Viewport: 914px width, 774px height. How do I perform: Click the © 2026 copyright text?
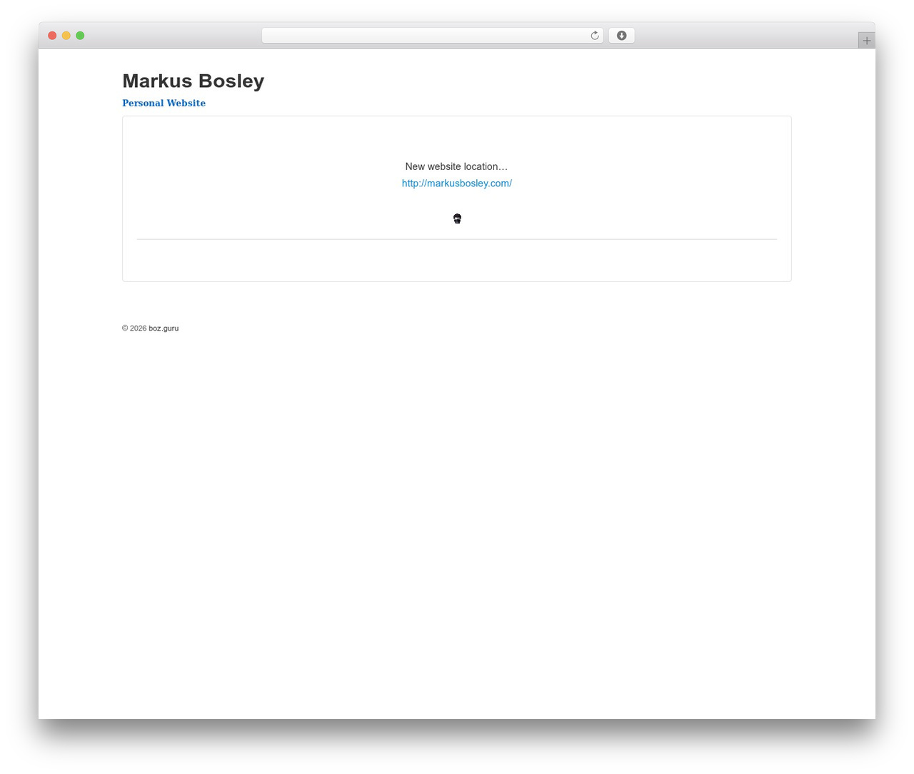point(134,328)
